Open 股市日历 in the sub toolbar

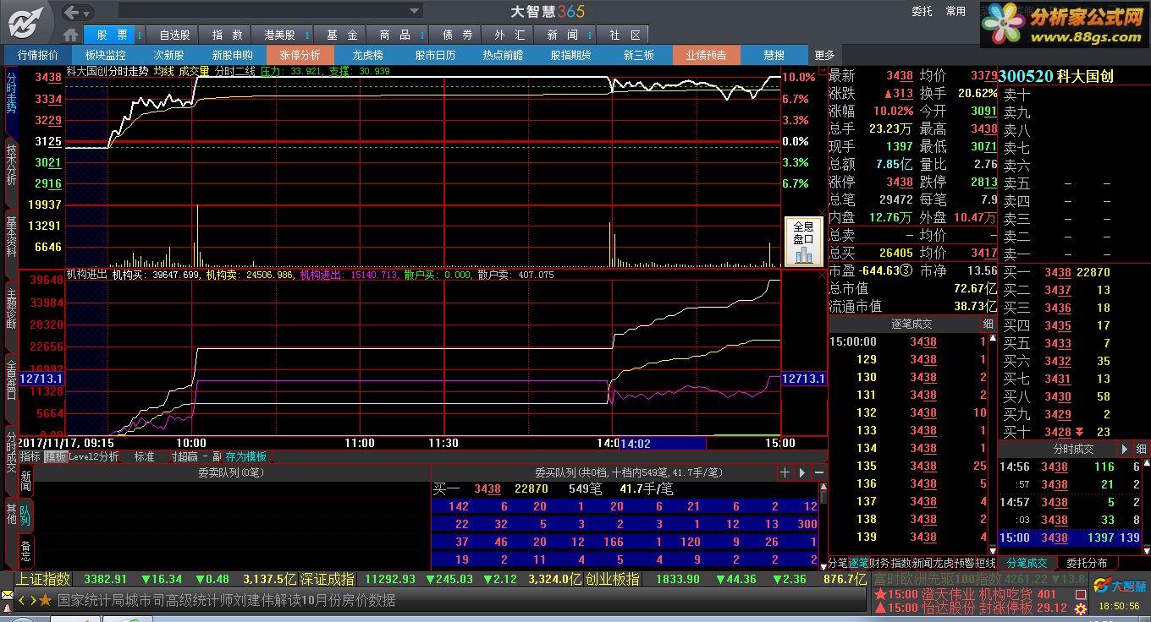(x=435, y=55)
